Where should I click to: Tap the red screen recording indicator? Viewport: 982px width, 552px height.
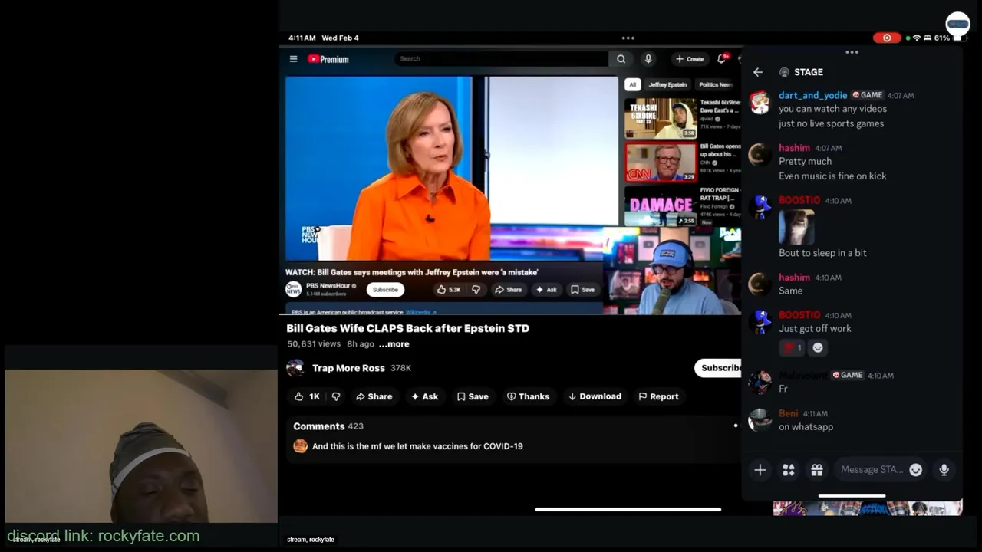tap(887, 38)
